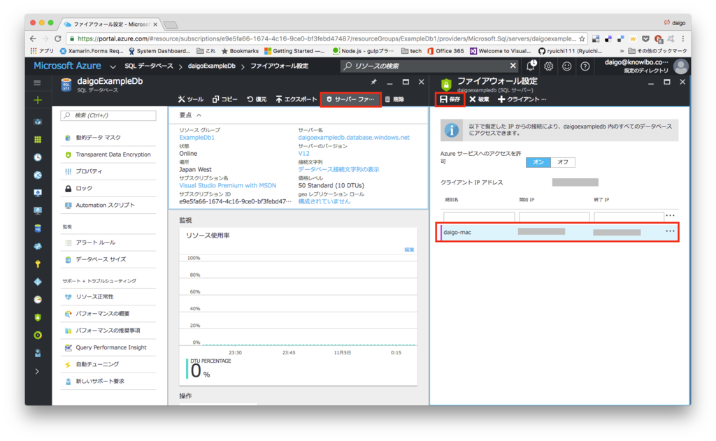Select the daigo-mac firewall rule row
The width and height of the screenshot is (716, 441).
(557, 232)
